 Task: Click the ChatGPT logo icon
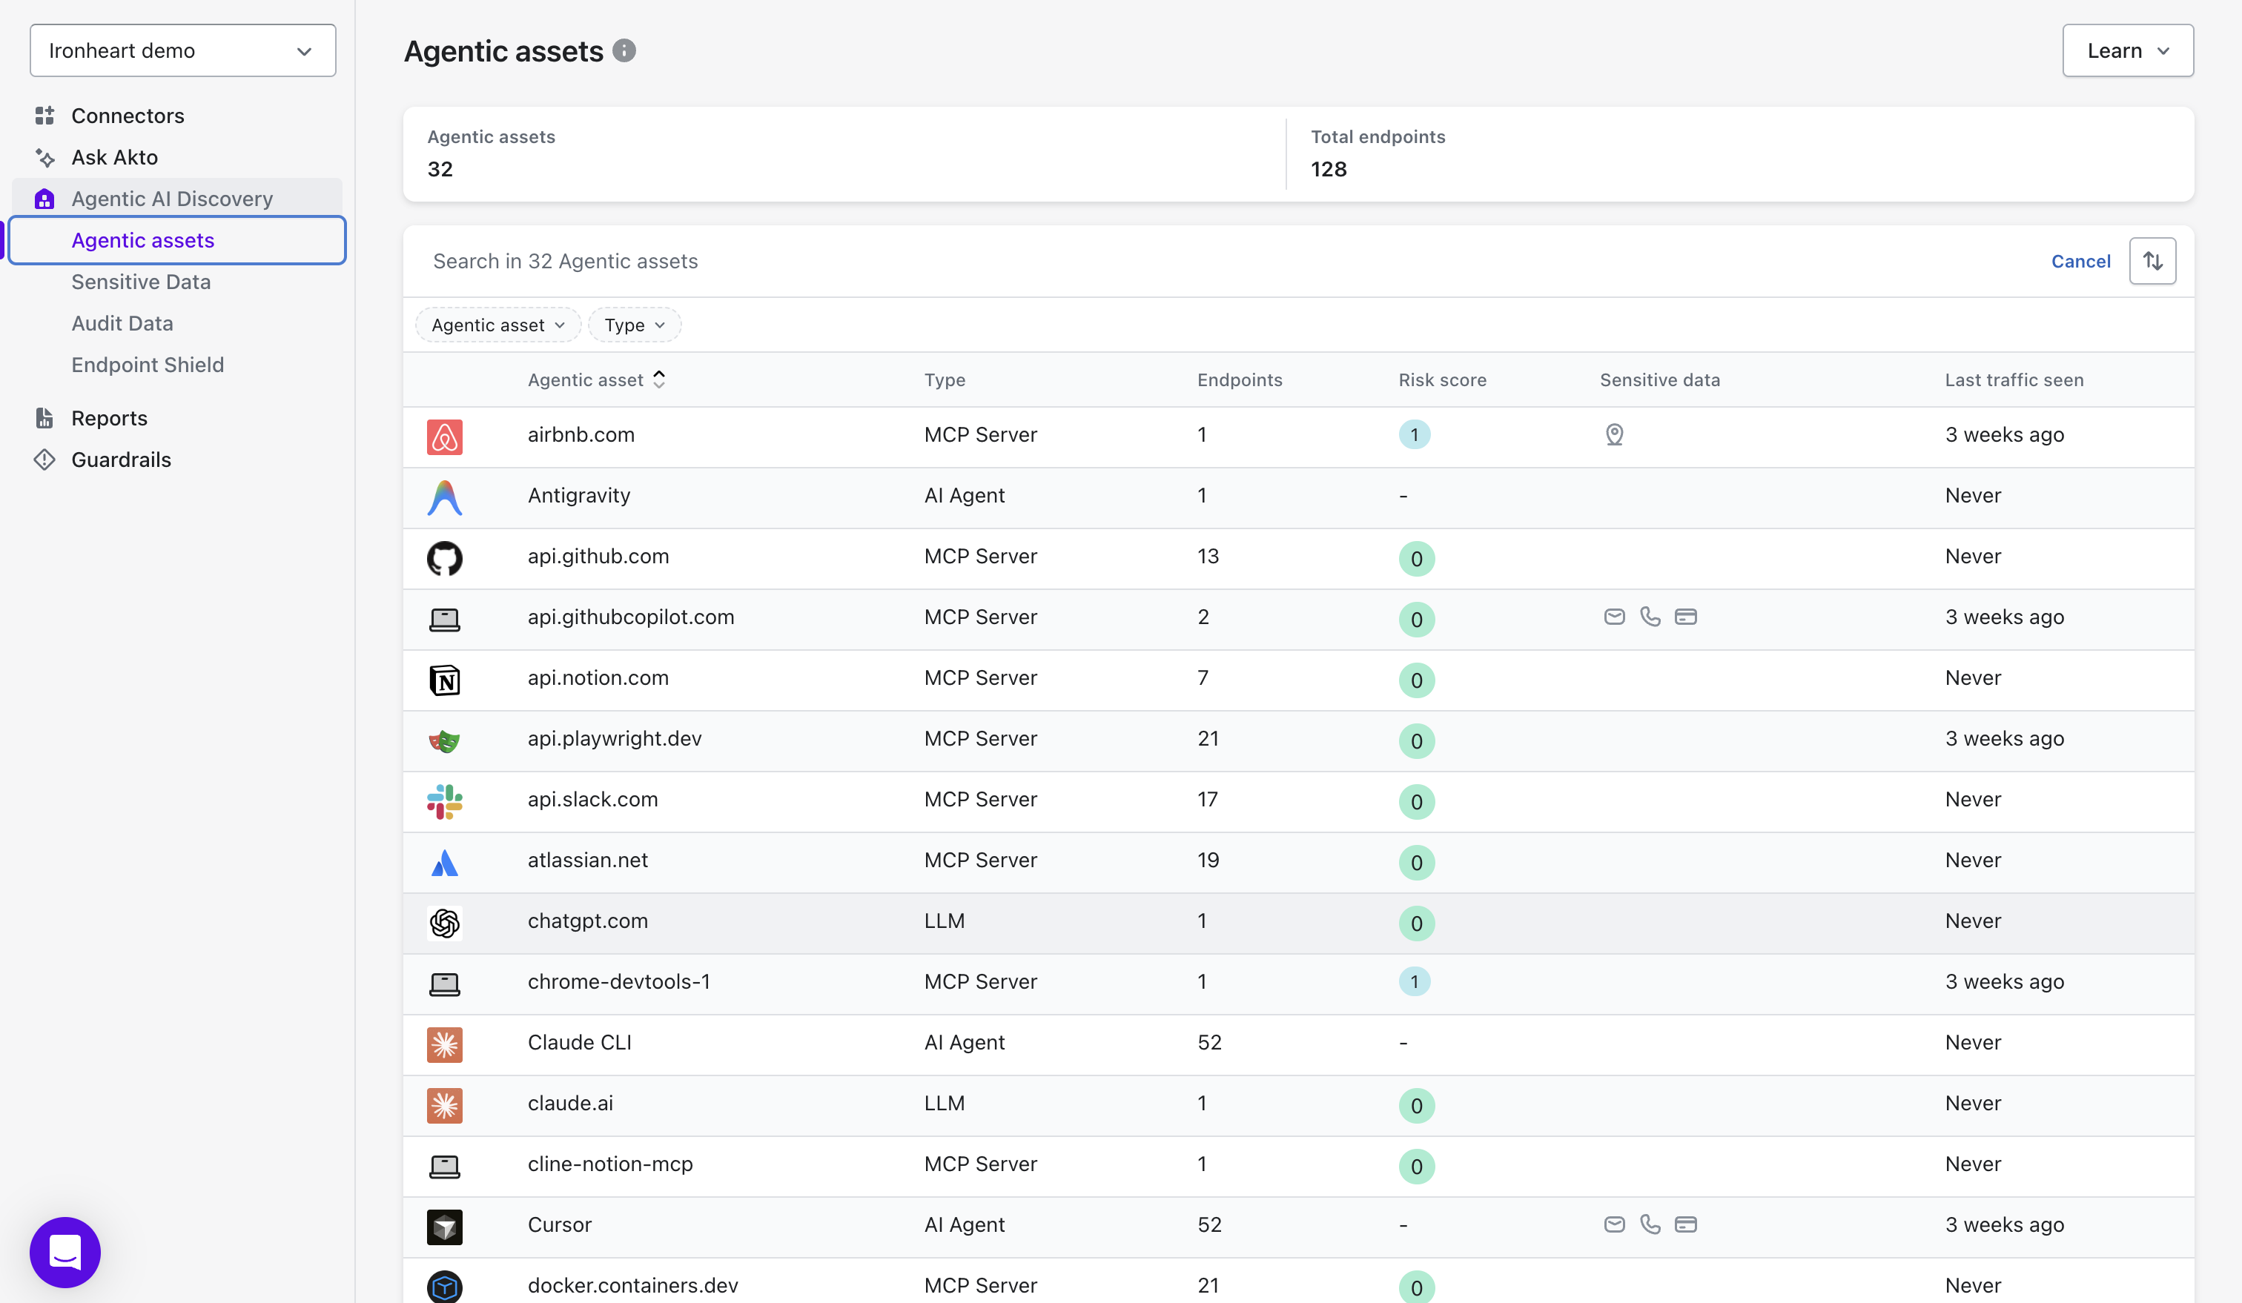point(444,924)
